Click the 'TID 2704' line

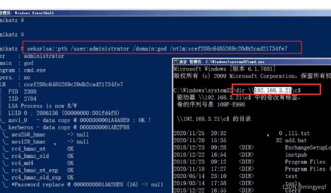(22, 99)
